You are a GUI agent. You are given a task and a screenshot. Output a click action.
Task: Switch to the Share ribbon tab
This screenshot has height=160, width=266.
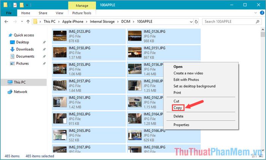[43, 13]
